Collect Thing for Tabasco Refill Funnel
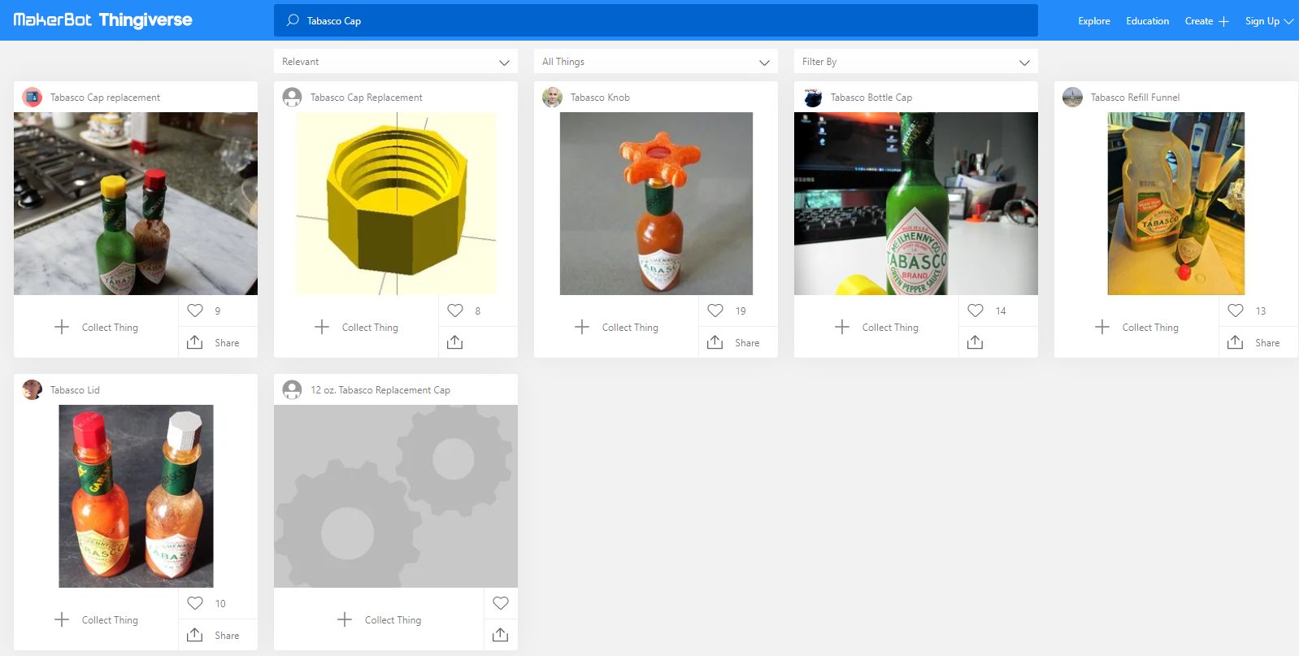Viewport: 1299px width, 656px height. pos(1136,327)
